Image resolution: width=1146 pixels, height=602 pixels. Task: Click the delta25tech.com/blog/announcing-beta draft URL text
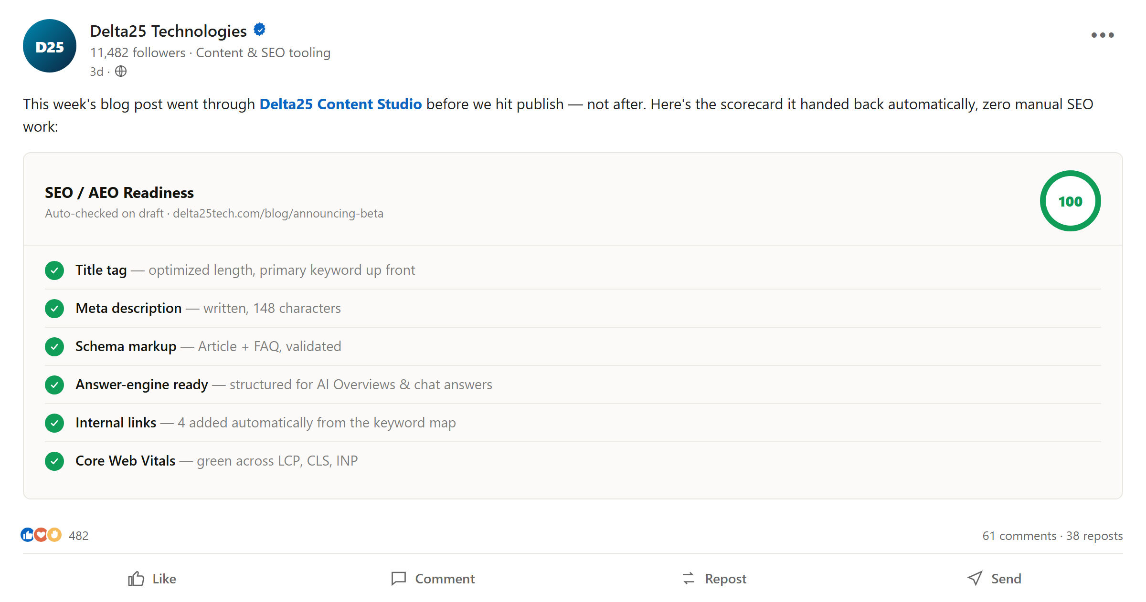coord(278,213)
